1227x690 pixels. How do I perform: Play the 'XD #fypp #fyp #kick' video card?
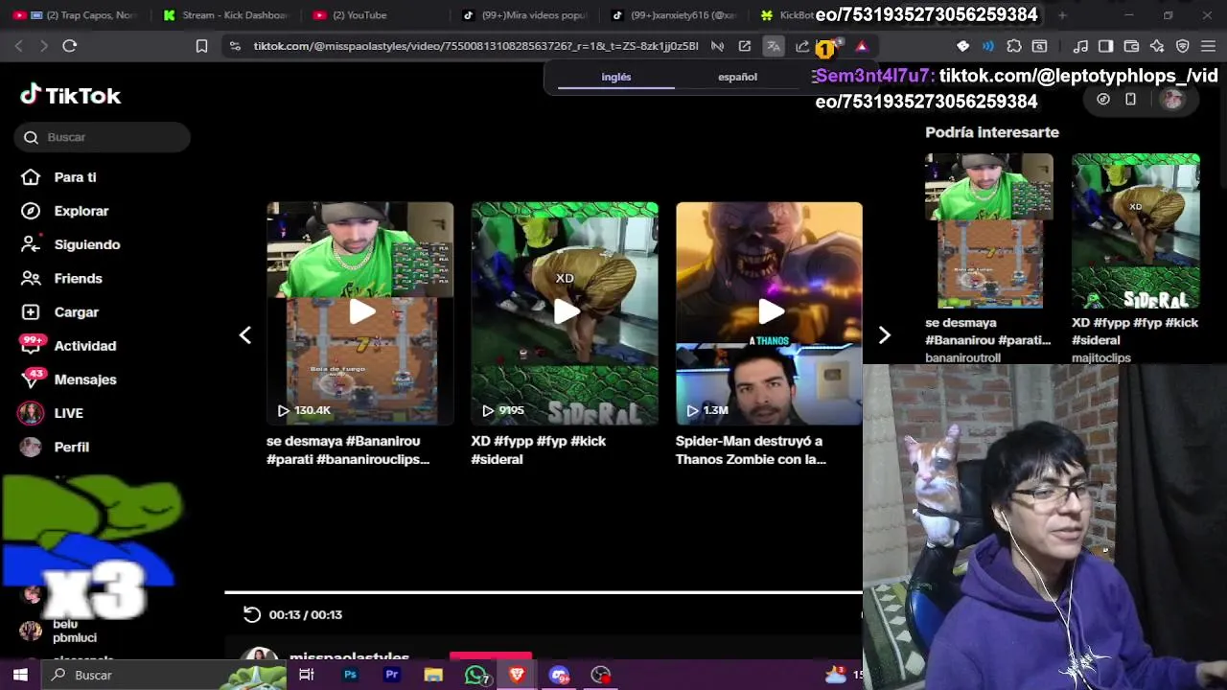pos(565,312)
